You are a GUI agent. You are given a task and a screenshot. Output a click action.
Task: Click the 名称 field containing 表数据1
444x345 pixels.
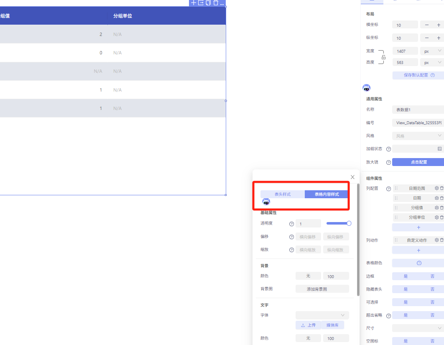pyautogui.click(x=418, y=110)
